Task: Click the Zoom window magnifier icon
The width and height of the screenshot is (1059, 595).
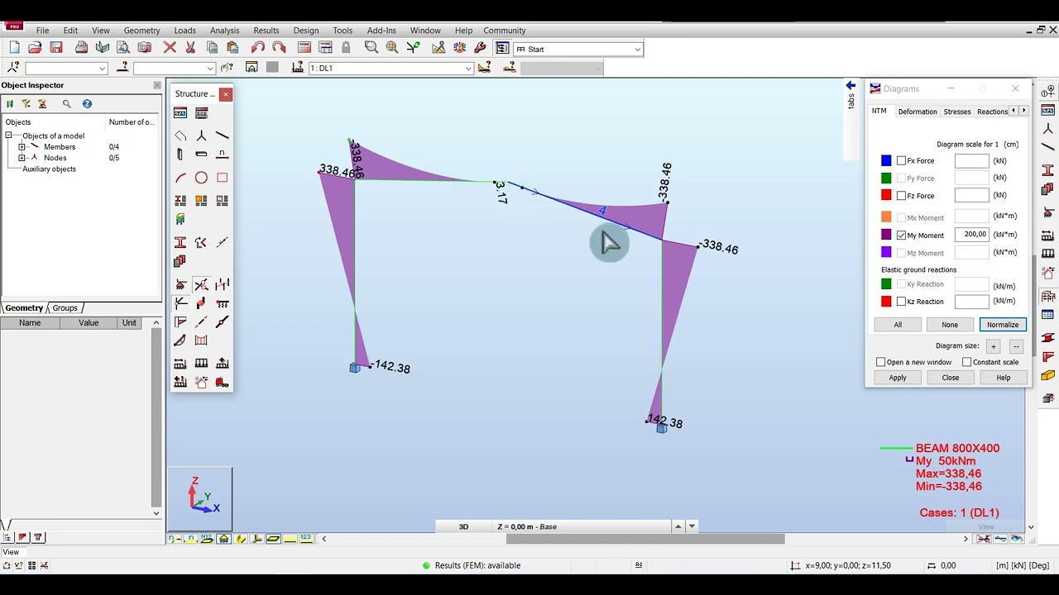Action: [371, 48]
